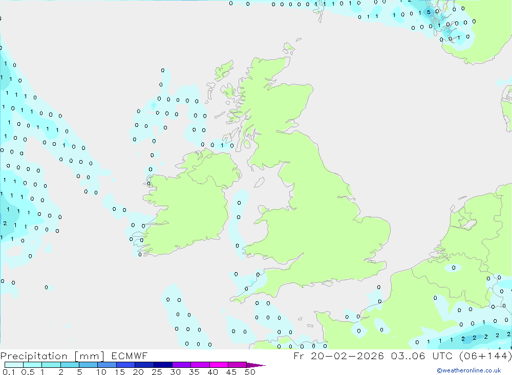
Task: Pick the 5–10 mm legend color swatch
Action: pos(89,365)
